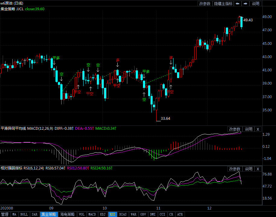276x217 pixels.
Task: Open 说明 for the main chart
Action: point(255,4)
